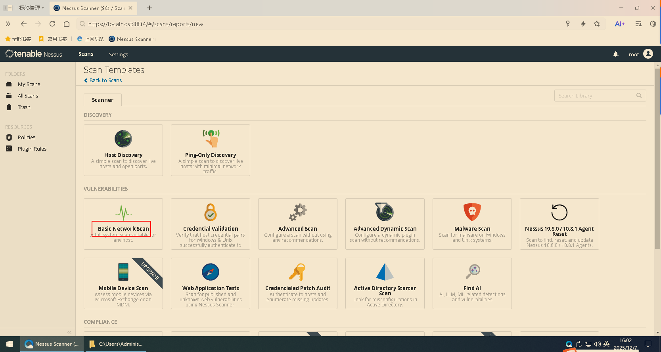Viewport: 661px width, 352px height.
Task: Go back via Back to Scans link
Action: [x=105, y=80]
